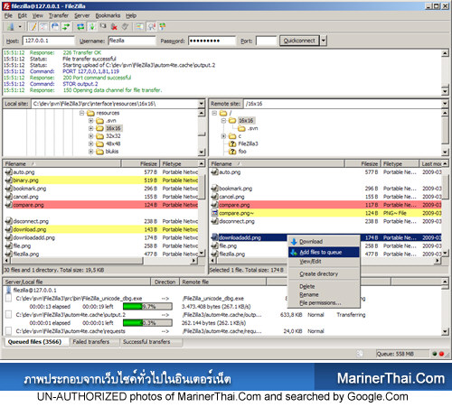This screenshot has height=407, width=452.
Task: Choose View/Edit in the context menu
Action: coord(324,262)
